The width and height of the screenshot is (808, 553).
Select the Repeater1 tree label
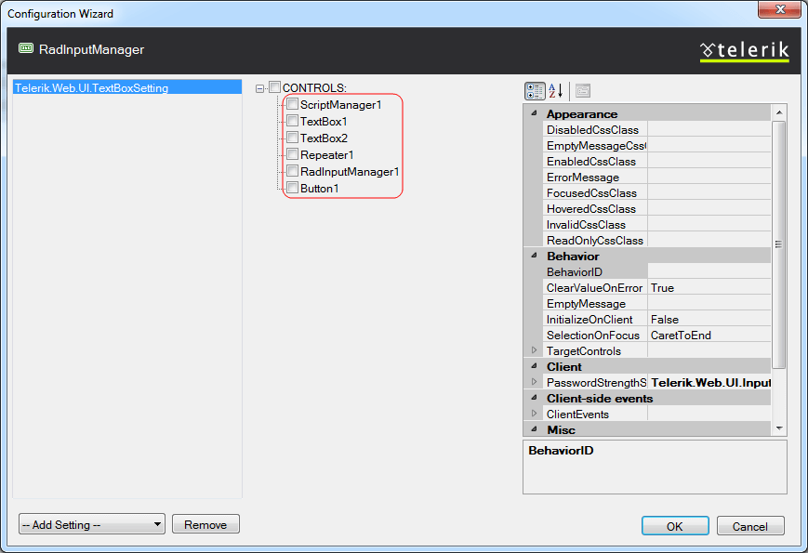point(326,155)
